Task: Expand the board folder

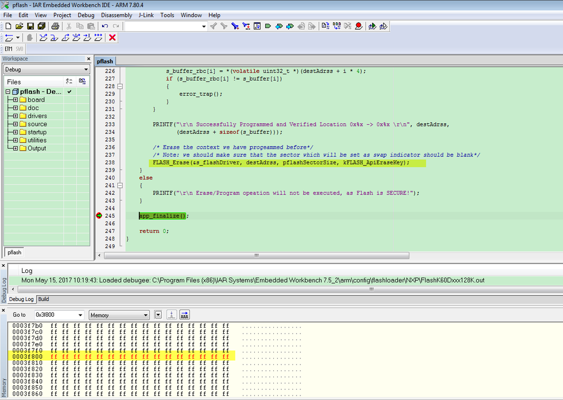Action: tap(15, 100)
